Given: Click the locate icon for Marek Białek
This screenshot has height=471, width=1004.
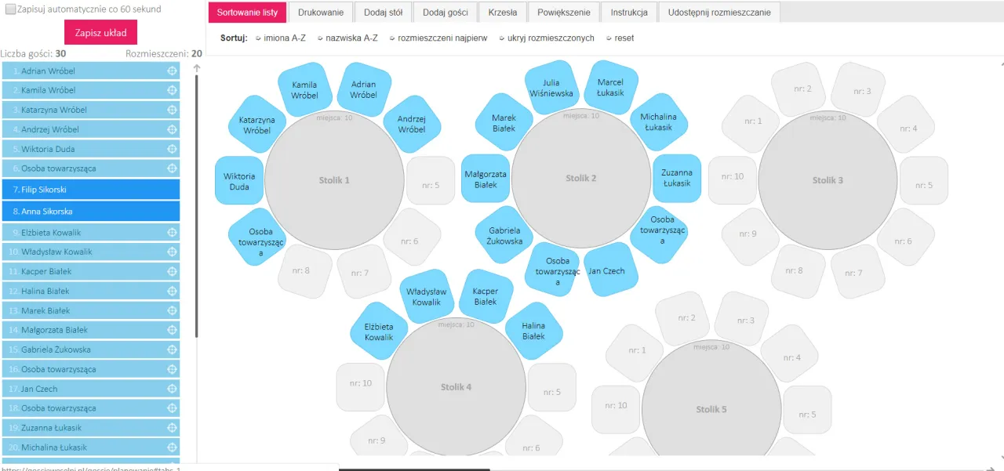Looking at the screenshot, I should (x=172, y=311).
